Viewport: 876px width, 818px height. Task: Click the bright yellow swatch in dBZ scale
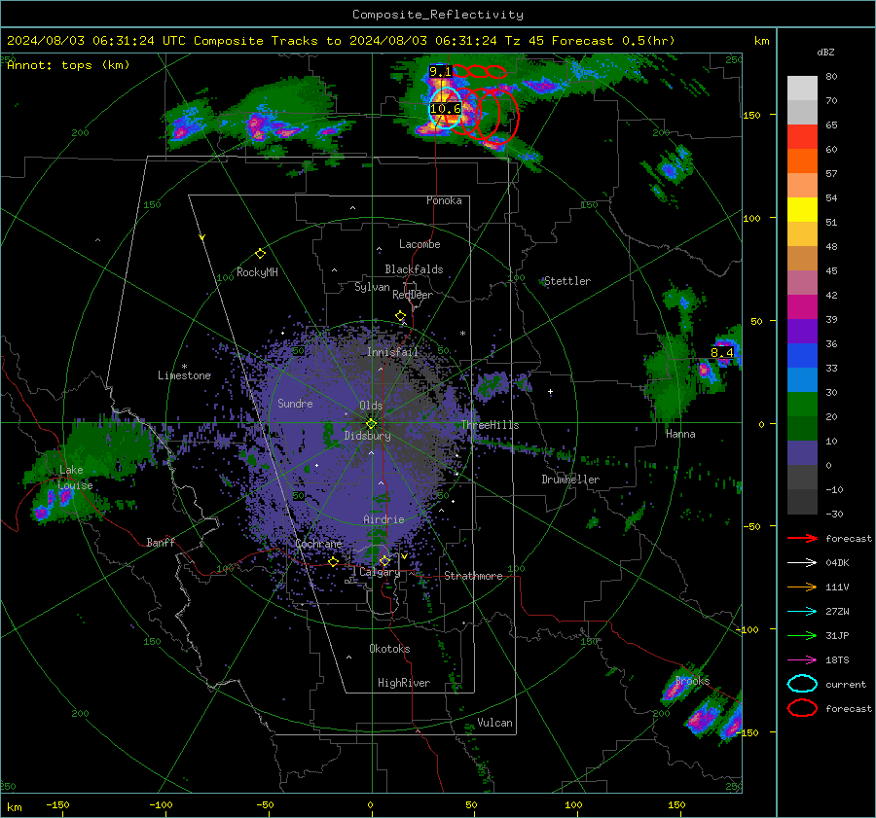coord(802,209)
